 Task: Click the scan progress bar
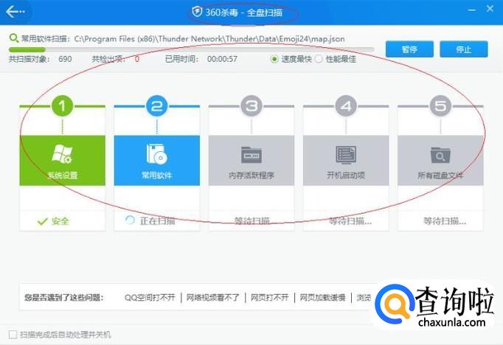[x=192, y=49]
